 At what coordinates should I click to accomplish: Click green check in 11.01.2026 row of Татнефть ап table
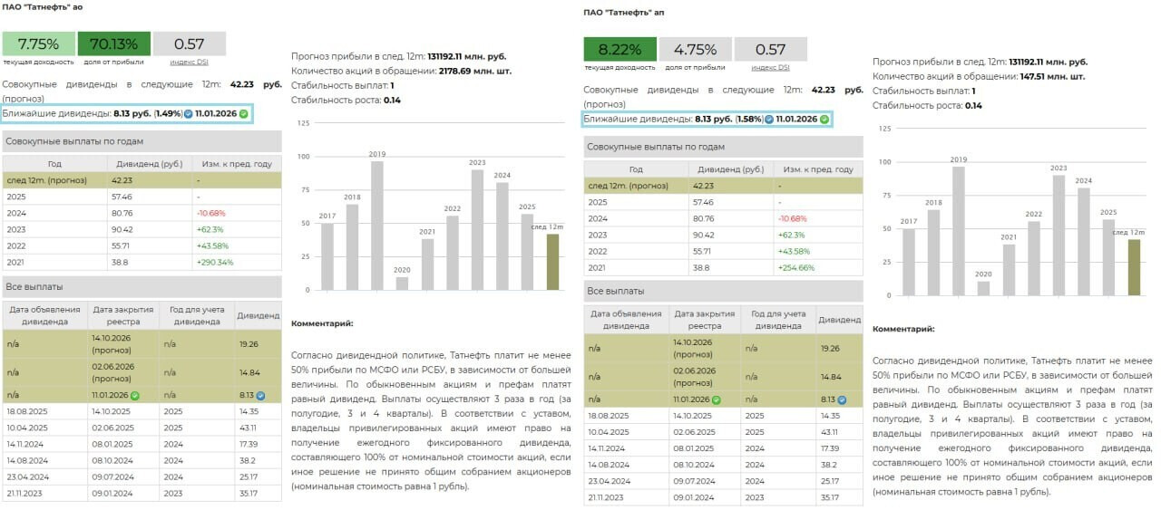coord(716,399)
